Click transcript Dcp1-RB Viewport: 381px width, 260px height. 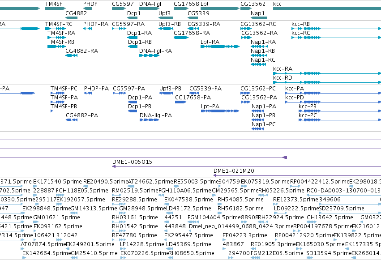click(133, 47)
